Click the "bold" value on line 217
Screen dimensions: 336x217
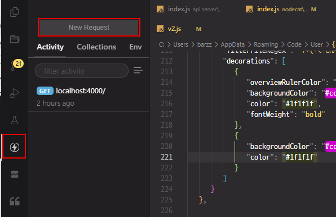click(313, 115)
